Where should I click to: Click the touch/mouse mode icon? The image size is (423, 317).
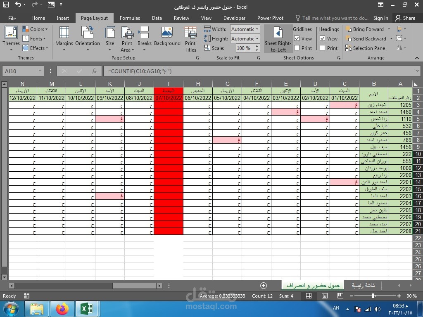pos(51,4)
